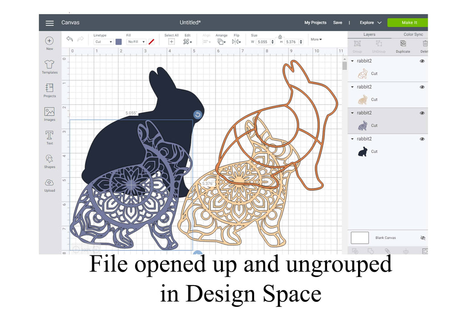Click the height size field
This screenshot has width=467, height=311.
pos(291,42)
